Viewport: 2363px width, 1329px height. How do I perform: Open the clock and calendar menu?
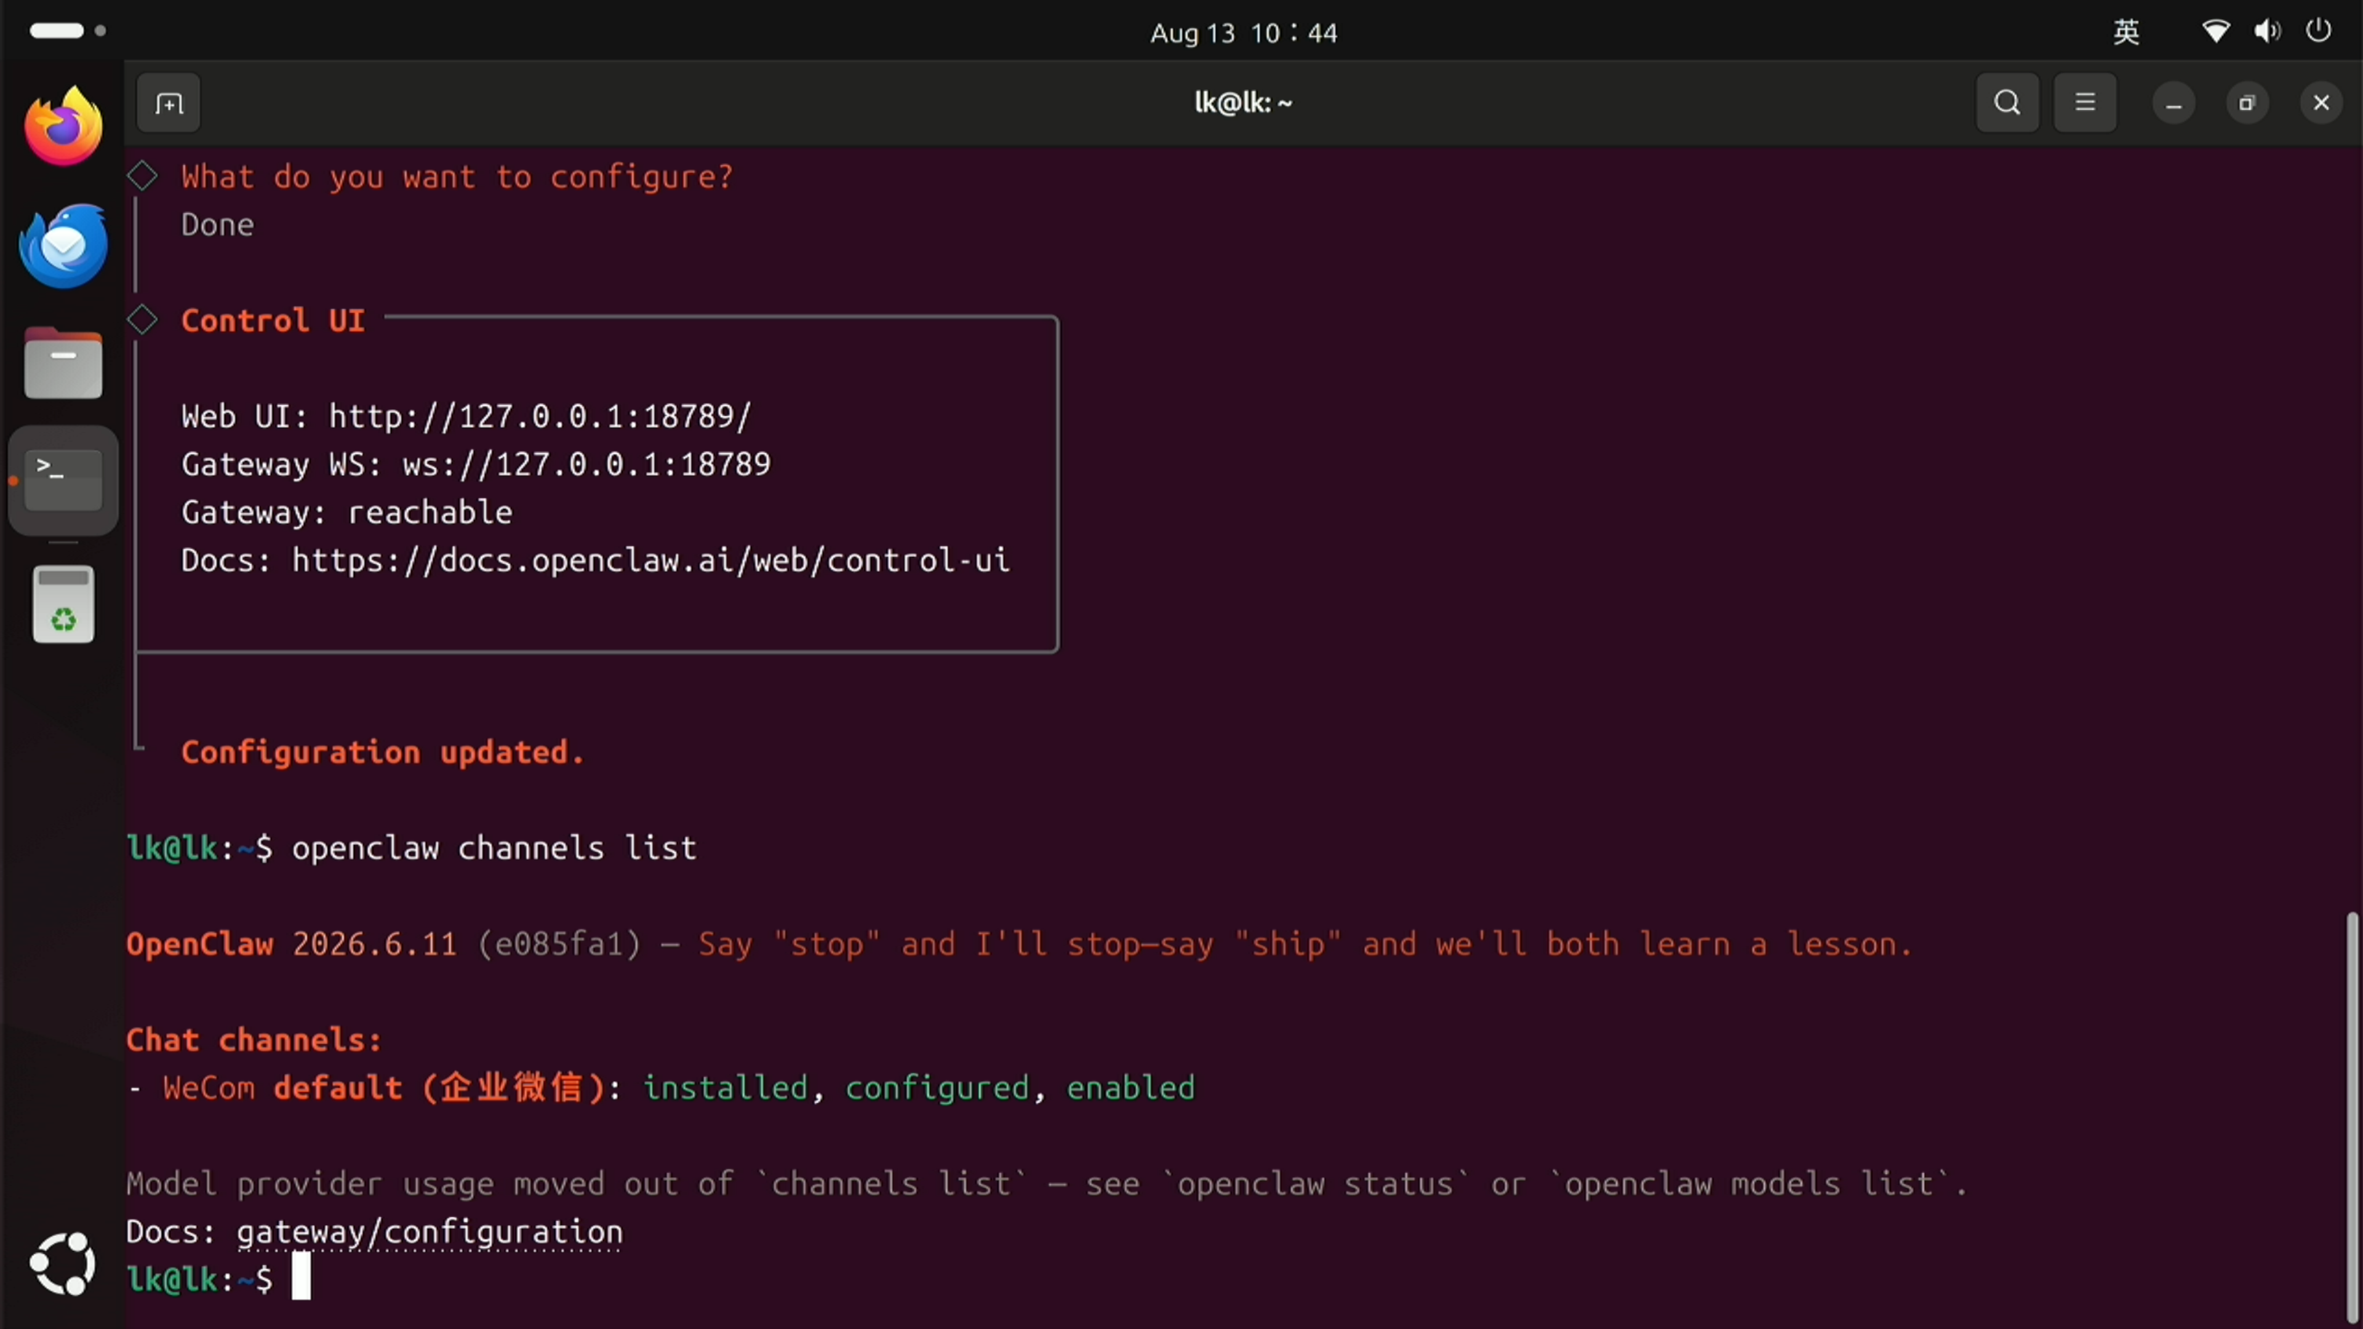pyautogui.click(x=1244, y=33)
